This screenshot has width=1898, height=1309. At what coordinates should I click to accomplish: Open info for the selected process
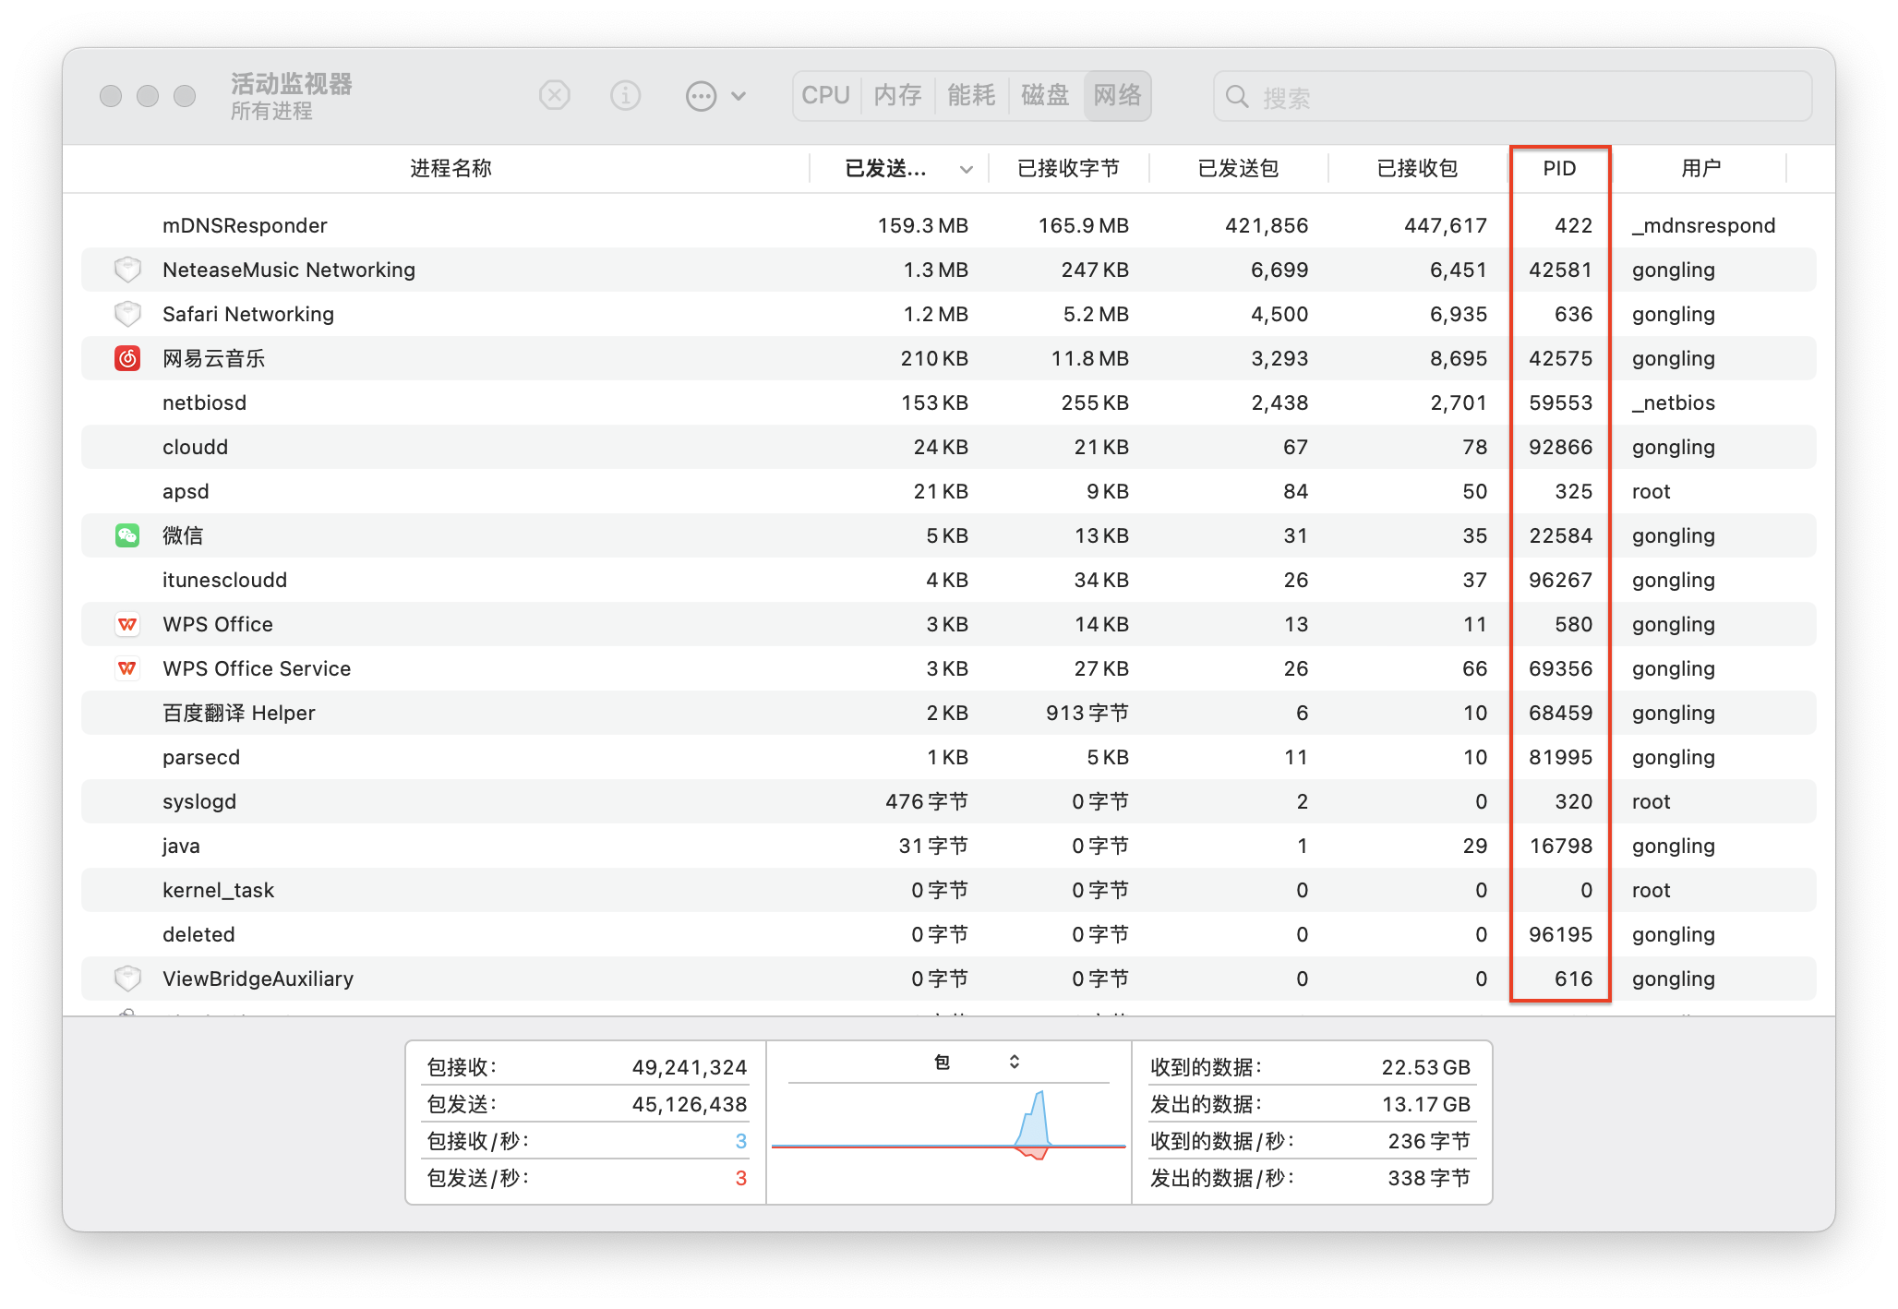coord(625,95)
